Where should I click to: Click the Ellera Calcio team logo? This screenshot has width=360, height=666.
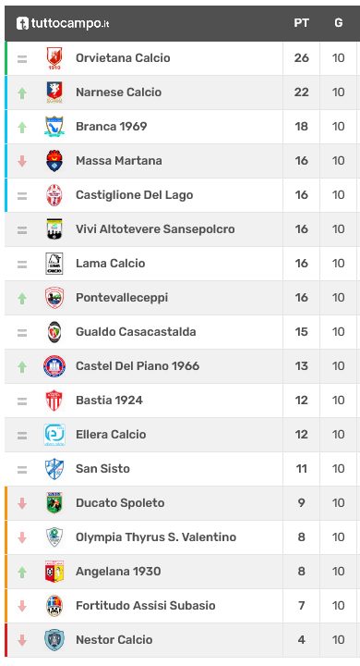point(54,435)
